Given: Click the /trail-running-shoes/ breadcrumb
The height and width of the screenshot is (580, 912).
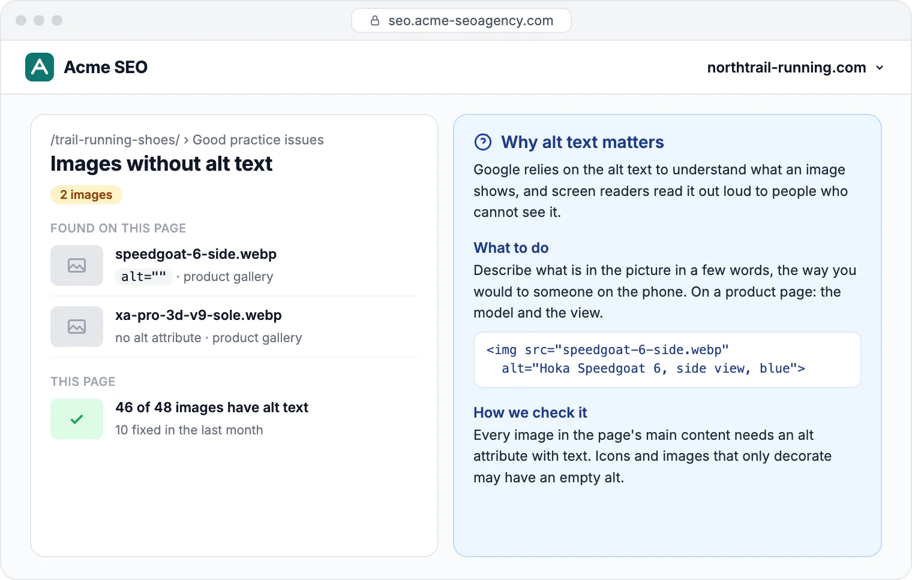Looking at the screenshot, I should click(x=115, y=140).
